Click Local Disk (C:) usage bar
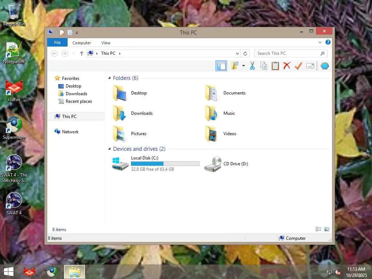The width and height of the screenshot is (372, 279). (x=165, y=164)
